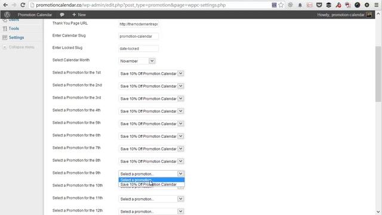Click the purple extension icon in address bar
This screenshot has height=215, width=382.
(274, 5)
